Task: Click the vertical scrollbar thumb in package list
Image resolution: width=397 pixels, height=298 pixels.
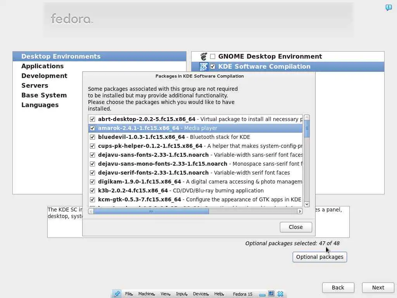Action: (x=307, y=128)
